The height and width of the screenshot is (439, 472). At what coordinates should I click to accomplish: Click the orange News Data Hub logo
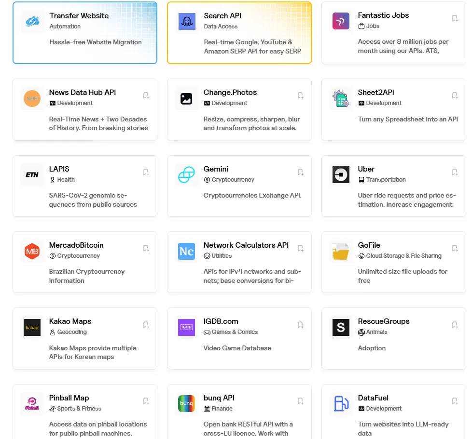[32, 99]
